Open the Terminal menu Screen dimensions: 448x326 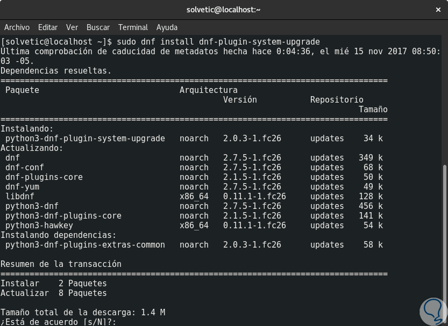[x=133, y=27]
